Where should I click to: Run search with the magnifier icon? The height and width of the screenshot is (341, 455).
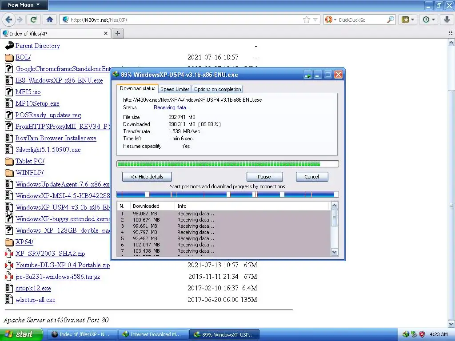click(391, 20)
